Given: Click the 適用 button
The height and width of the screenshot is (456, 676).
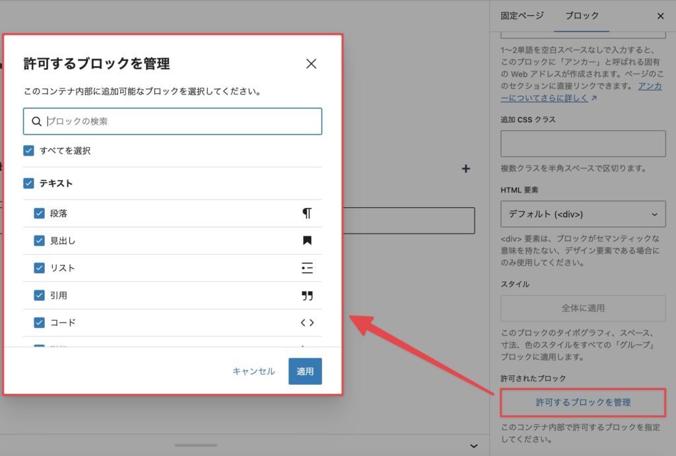Looking at the screenshot, I should (305, 371).
